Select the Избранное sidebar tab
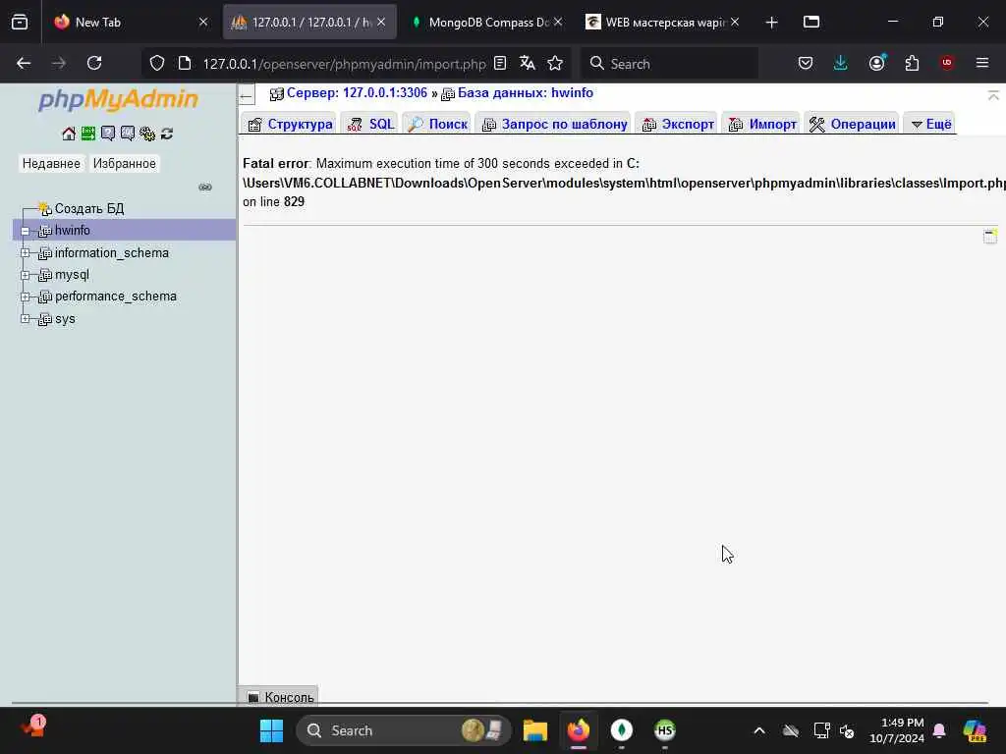Image resolution: width=1006 pixels, height=754 pixels. pos(125,164)
